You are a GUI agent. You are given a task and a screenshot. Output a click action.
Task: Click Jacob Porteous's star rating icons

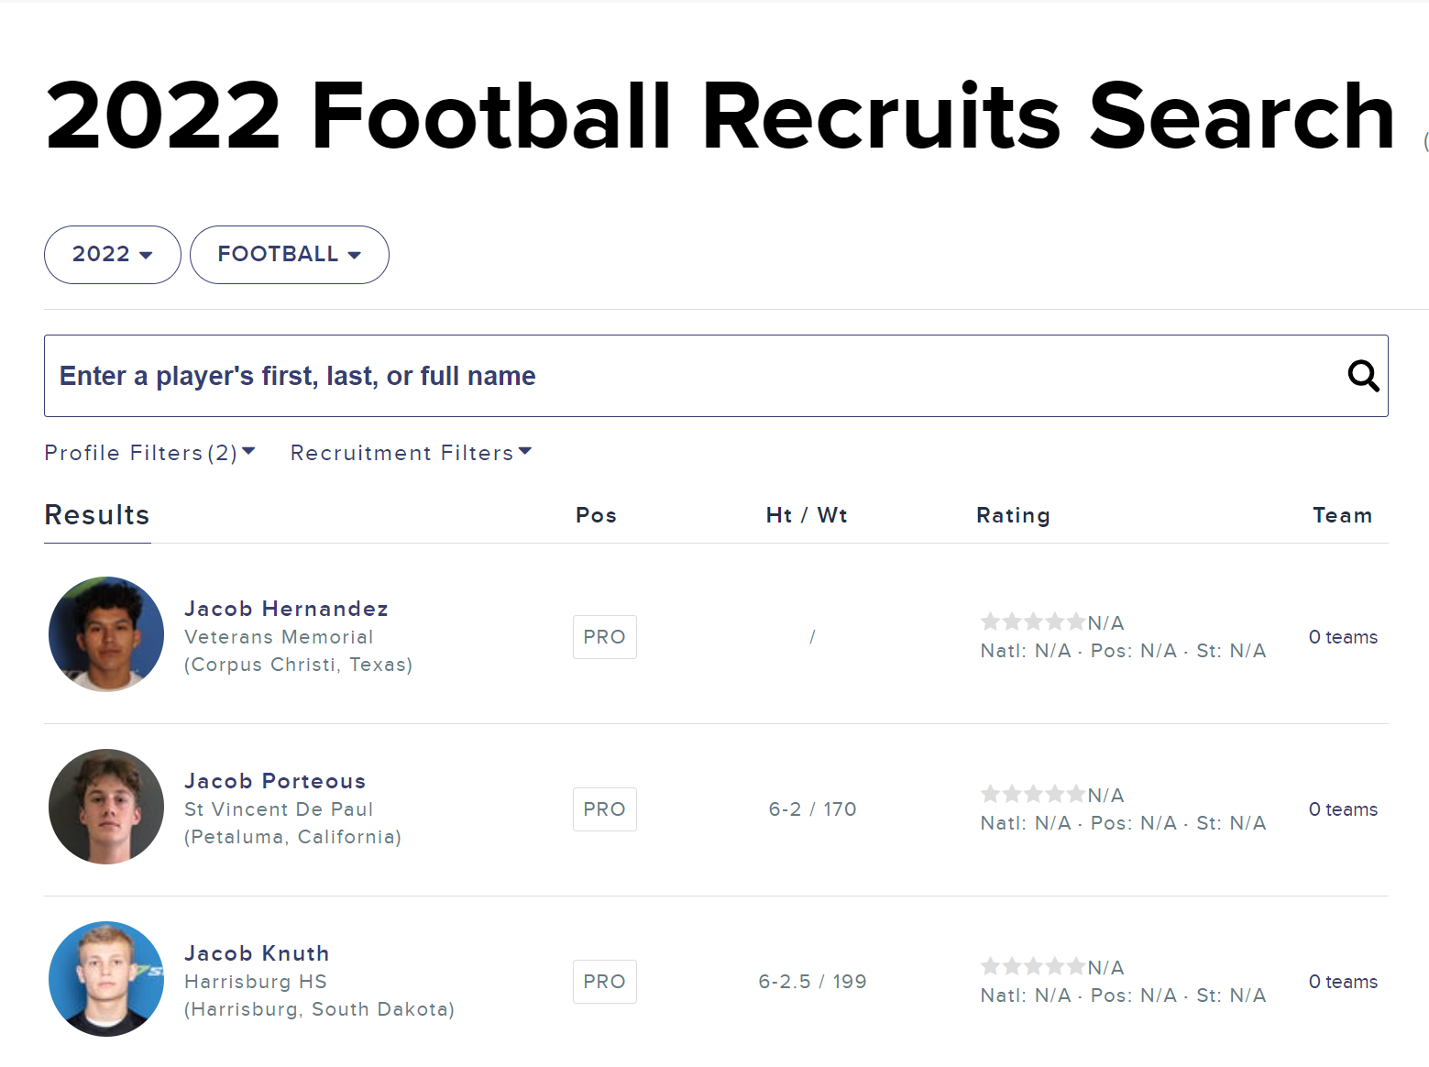tap(1033, 795)
